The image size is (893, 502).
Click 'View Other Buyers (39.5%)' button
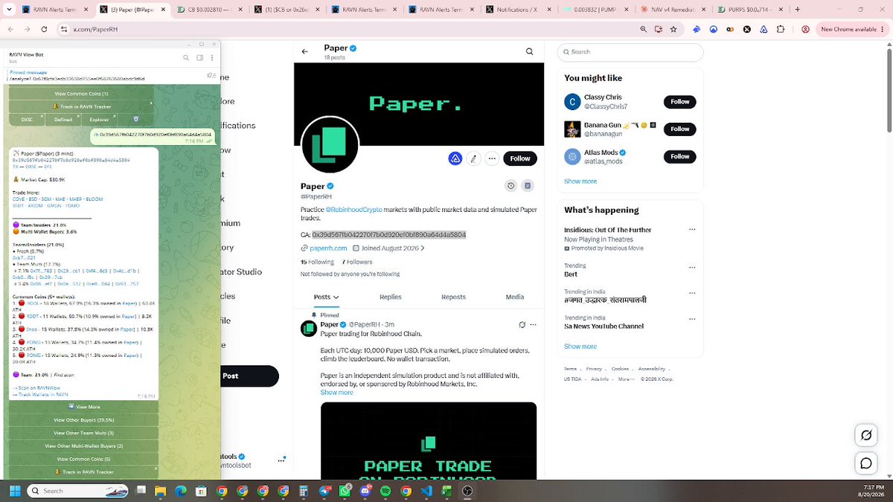84,420
